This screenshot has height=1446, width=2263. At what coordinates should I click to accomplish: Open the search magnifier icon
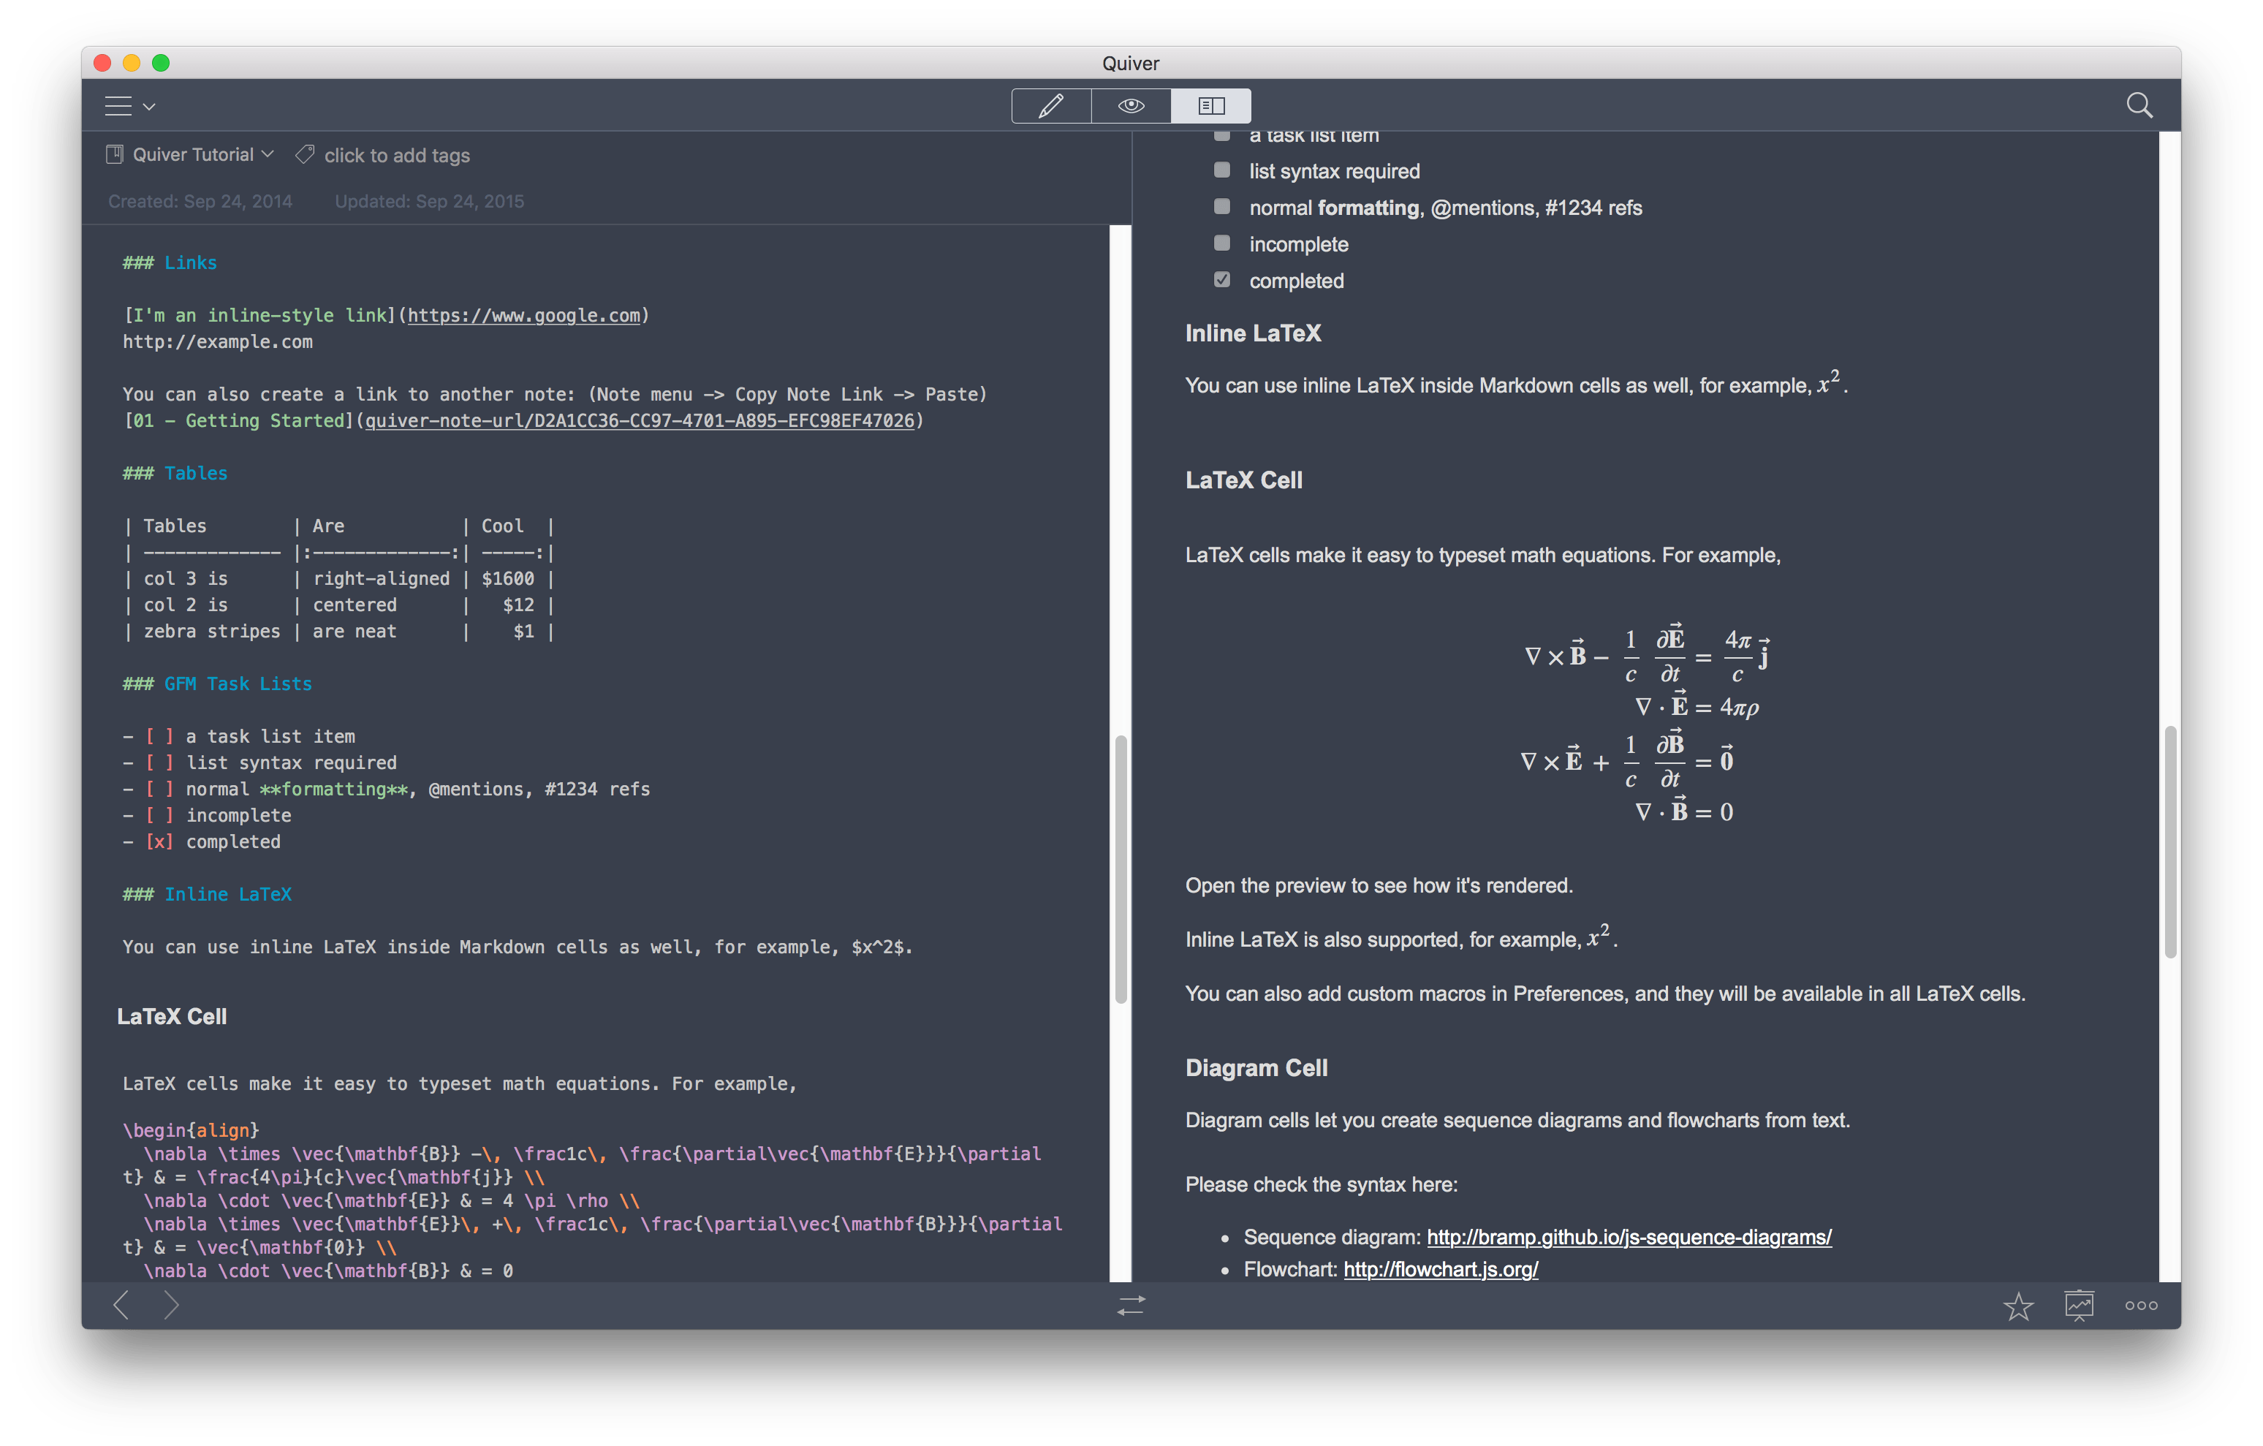(2139, 105)
